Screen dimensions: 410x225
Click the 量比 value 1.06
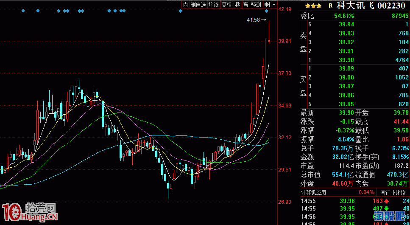click(403, 139)
